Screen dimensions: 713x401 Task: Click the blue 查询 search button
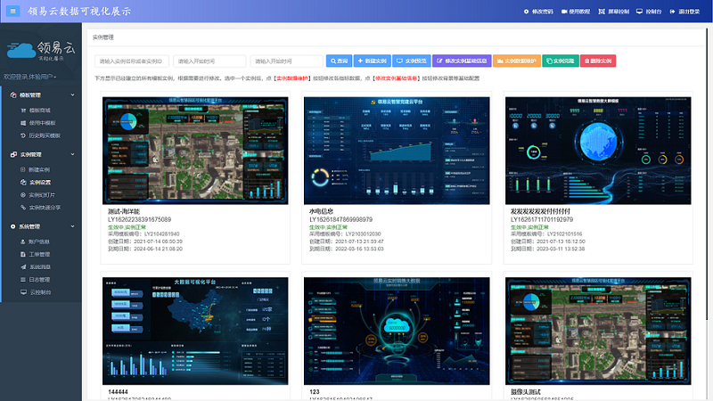click(x=339, y=61)
